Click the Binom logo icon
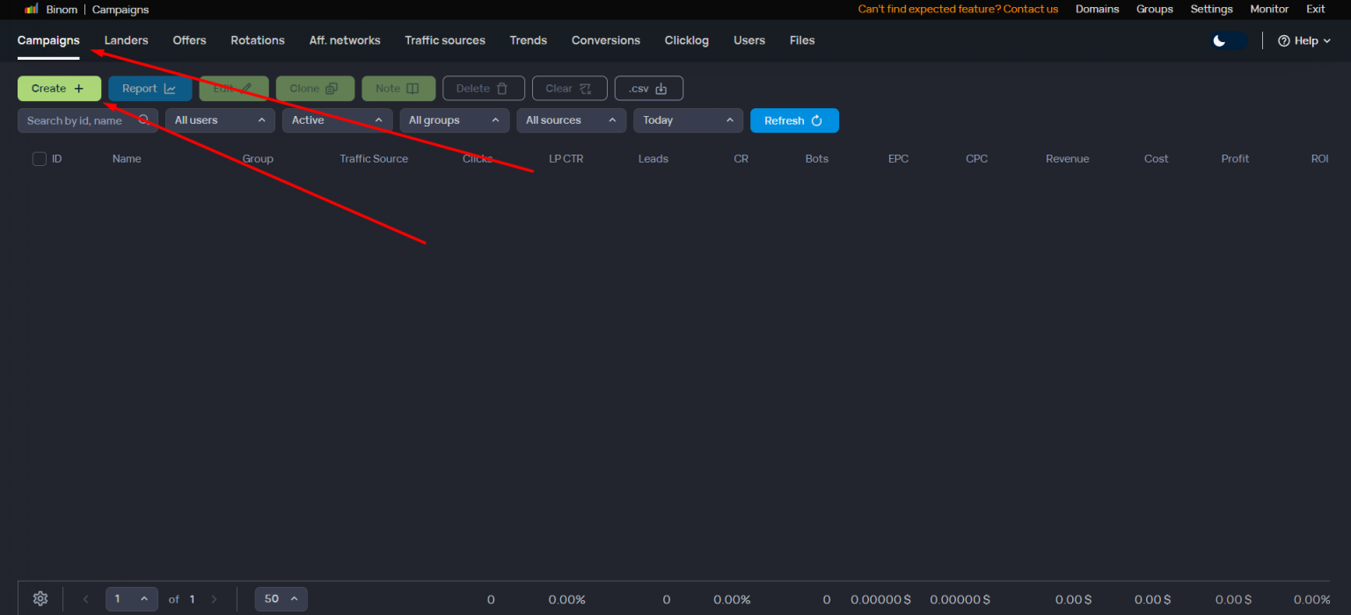 31,9
